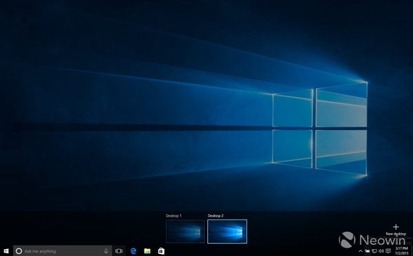413x256 pixels.
Task: Show hidden system tray icons
Action: point(360,251)
